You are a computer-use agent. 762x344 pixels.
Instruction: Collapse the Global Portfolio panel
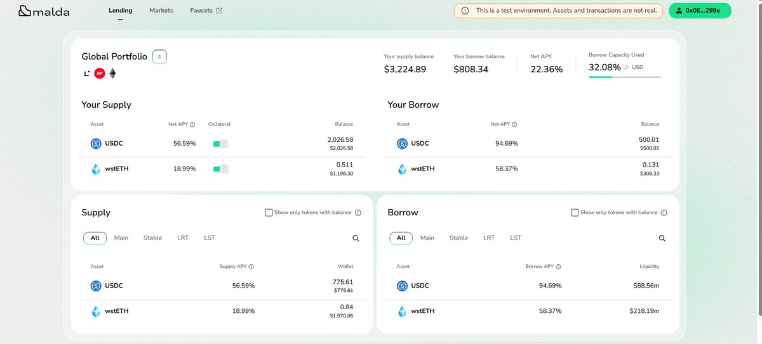click(x=159, y=56)
